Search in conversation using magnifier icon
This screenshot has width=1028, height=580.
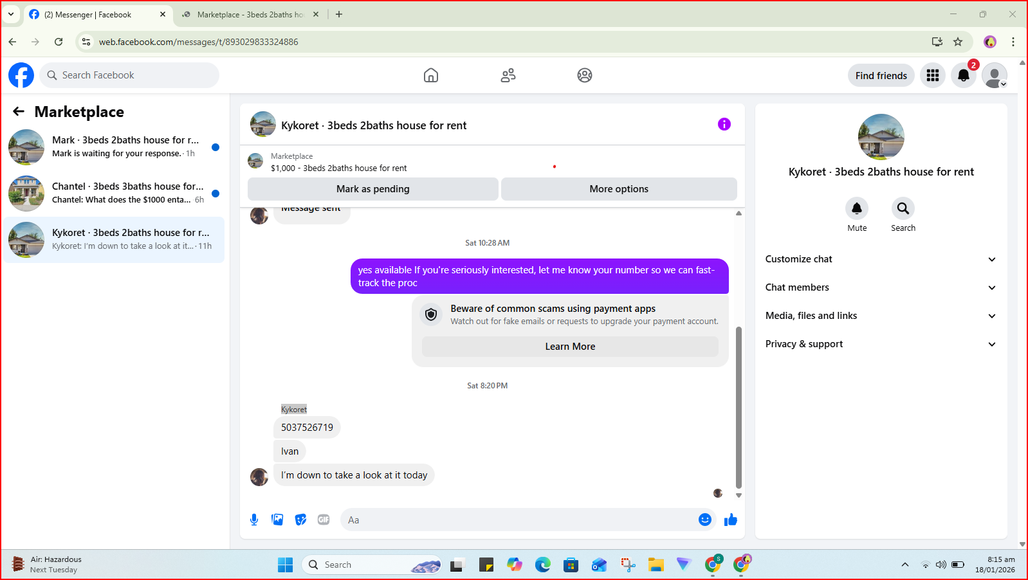(x=903, y=208)
